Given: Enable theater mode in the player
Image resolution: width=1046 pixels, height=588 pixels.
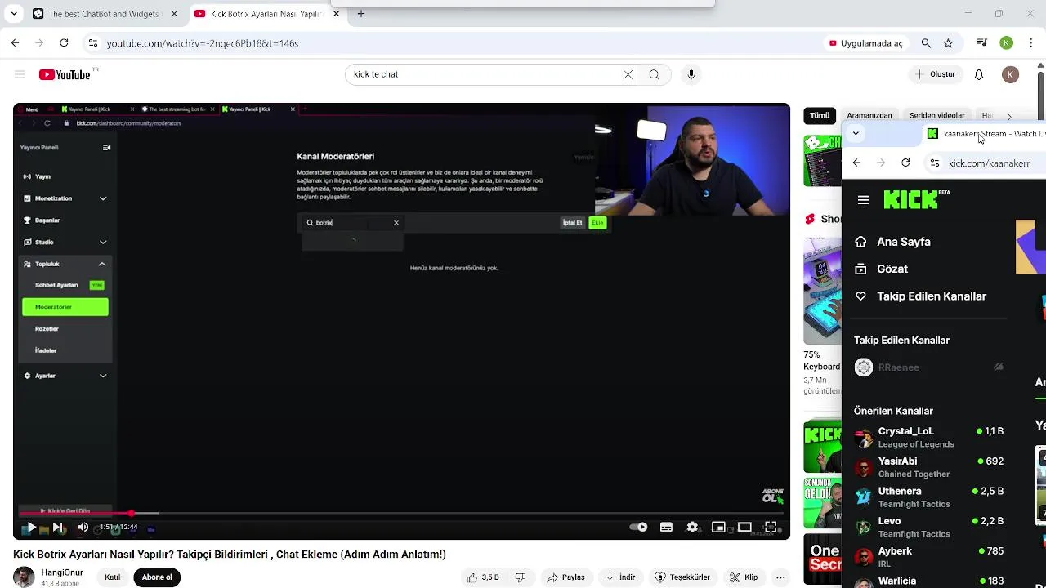Looking at the screenshot, I should click(744, 528).
